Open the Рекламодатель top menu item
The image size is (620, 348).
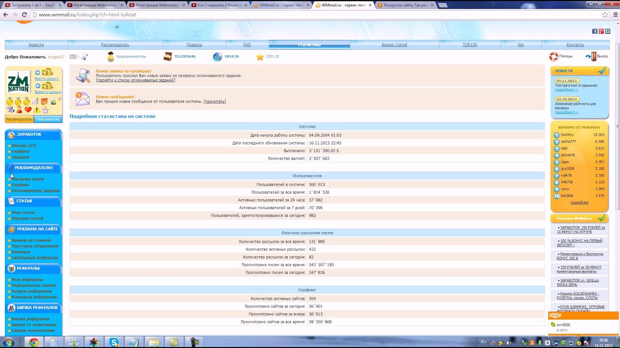point(115,44)
